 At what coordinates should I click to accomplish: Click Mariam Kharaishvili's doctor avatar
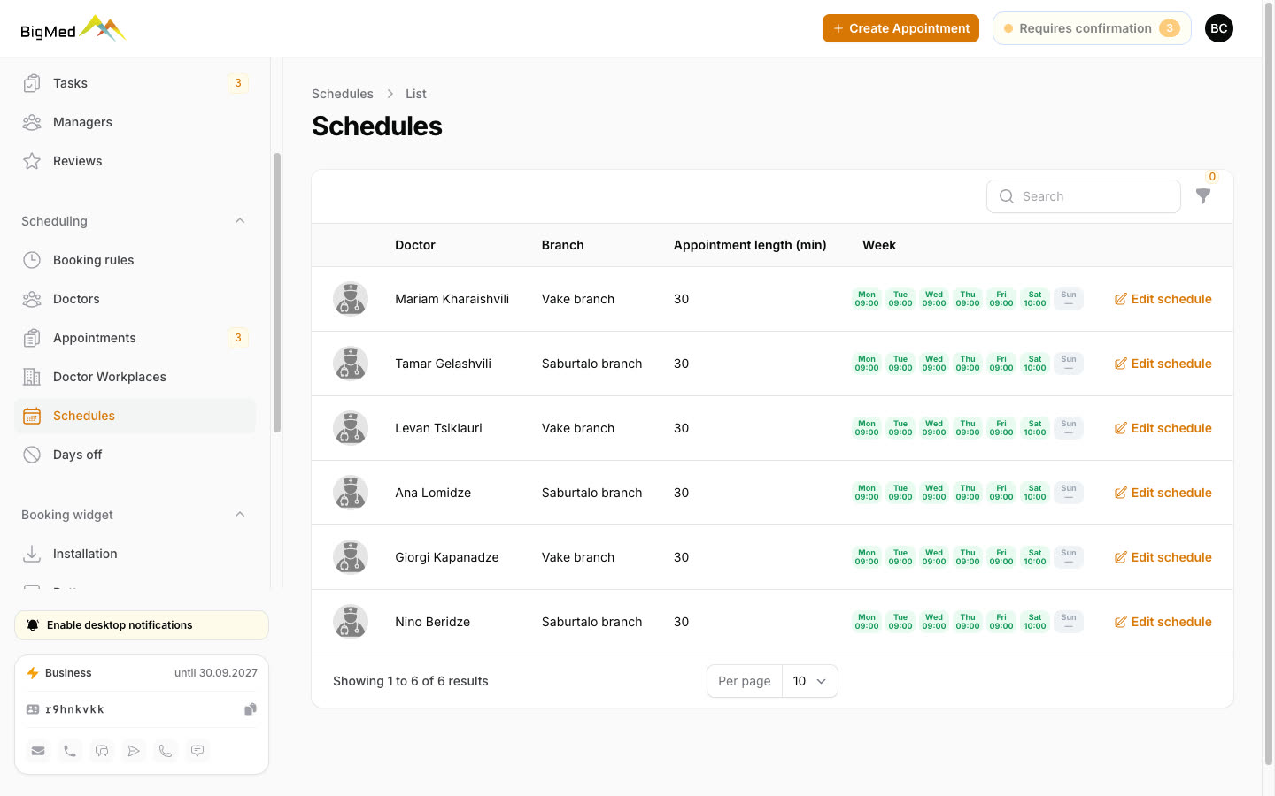coord(351,299)
